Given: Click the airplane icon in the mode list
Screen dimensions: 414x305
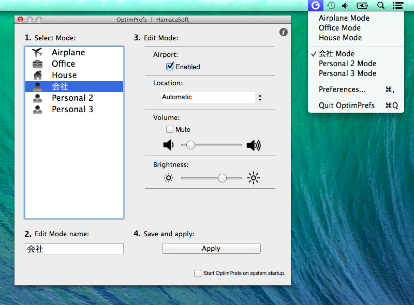Looking at the screenshot, I should coord(37,52).
